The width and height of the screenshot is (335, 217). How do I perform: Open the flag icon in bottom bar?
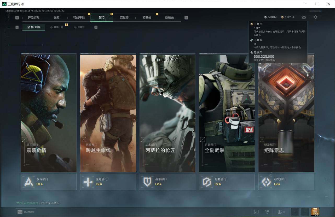tap(267, 212)
